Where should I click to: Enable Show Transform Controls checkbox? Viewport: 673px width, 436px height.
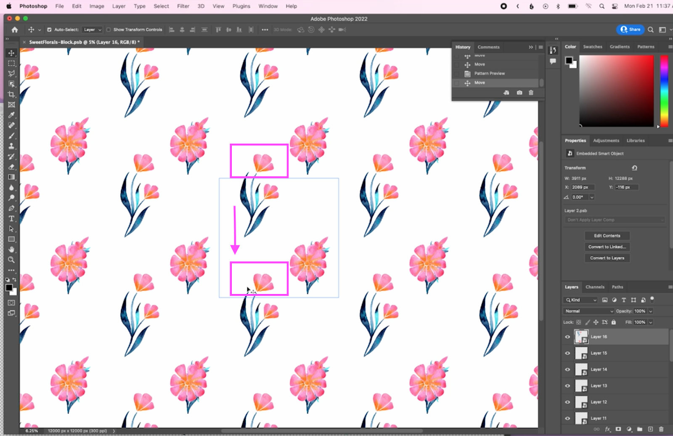tap(109, 30)
